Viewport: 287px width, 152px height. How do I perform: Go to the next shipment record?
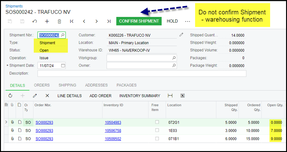pos(97,21)
